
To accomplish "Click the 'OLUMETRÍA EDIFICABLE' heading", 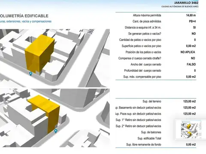I will pos(24,16).
